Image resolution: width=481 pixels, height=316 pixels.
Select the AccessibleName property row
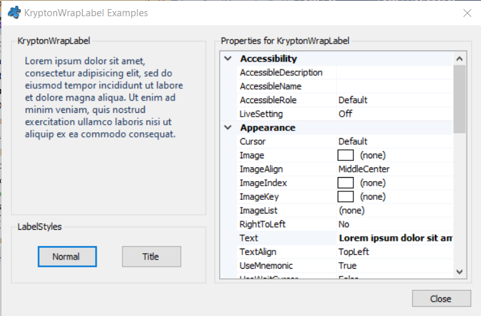(346, 86)
